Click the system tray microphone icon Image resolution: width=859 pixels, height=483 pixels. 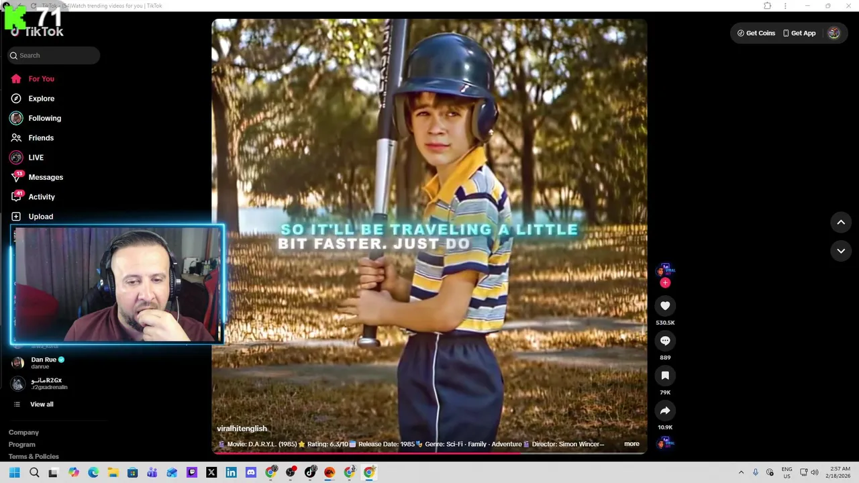[756, 473]
